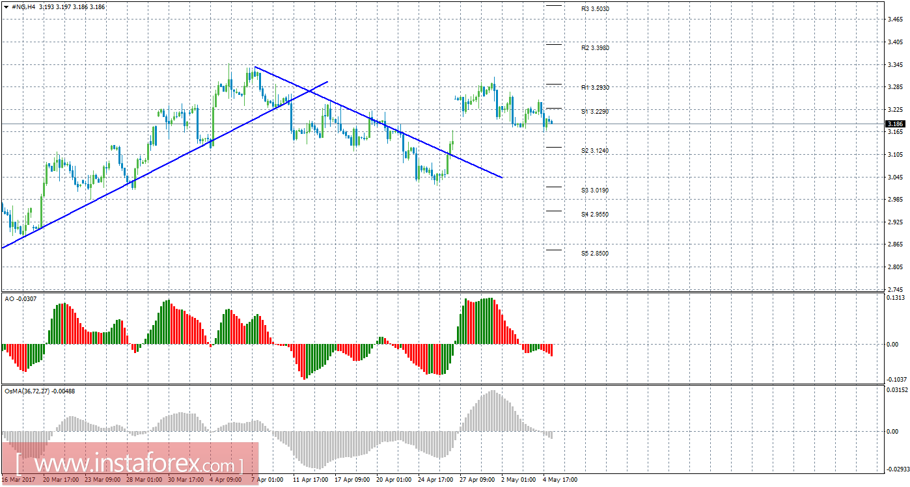The image size is (910, 487).
Task: Select the S2 3.1240 support label
Action: coord(595,151)
